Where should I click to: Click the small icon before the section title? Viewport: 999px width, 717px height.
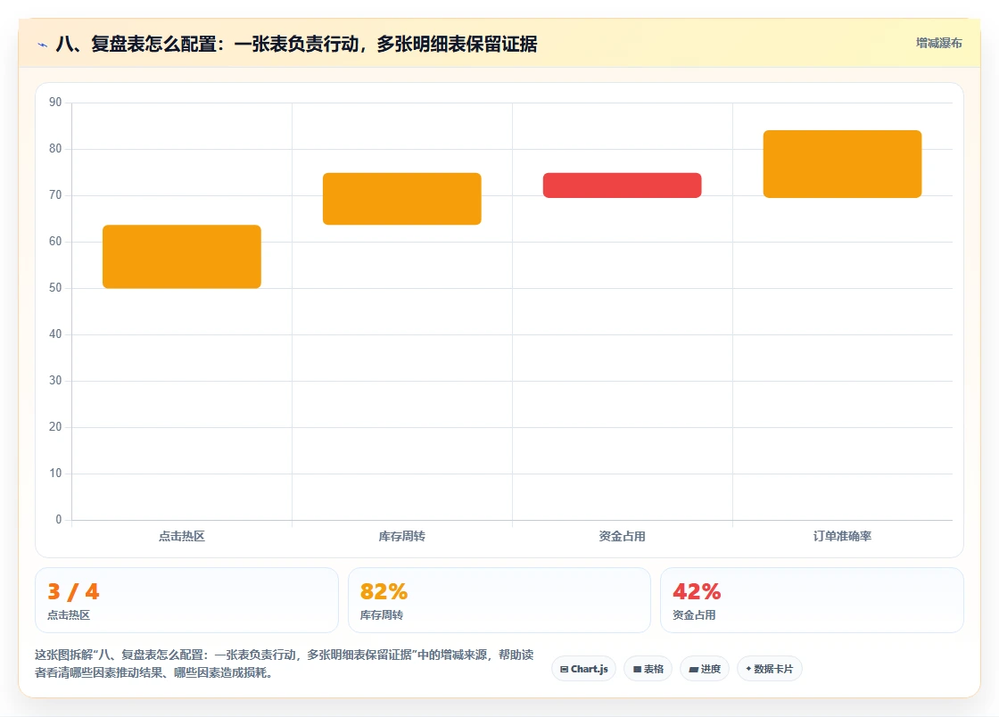(43, 45)
